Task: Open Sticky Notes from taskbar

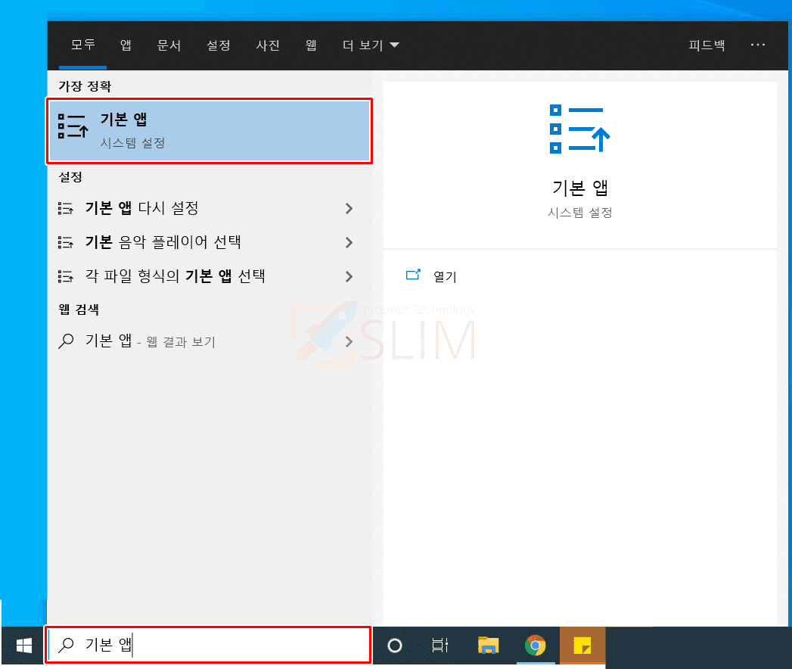Action: 582,646
